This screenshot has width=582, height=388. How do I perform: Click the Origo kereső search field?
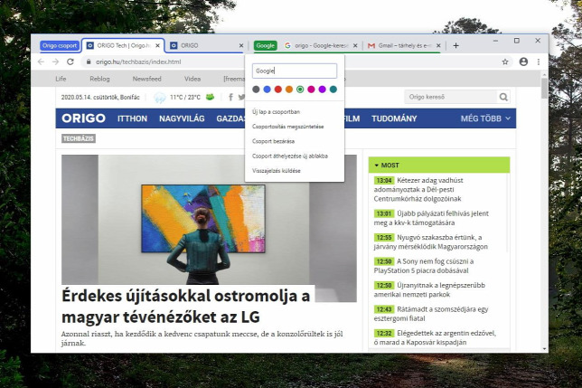[x=451, y=97]
